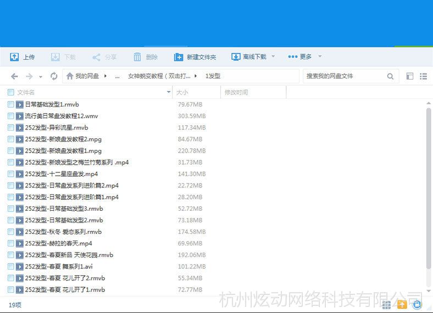The image size is (433, 313).
Task: Check the box for 日常基础发型1.rmvb
Action: pyautogui.click(x=11, y=104)
